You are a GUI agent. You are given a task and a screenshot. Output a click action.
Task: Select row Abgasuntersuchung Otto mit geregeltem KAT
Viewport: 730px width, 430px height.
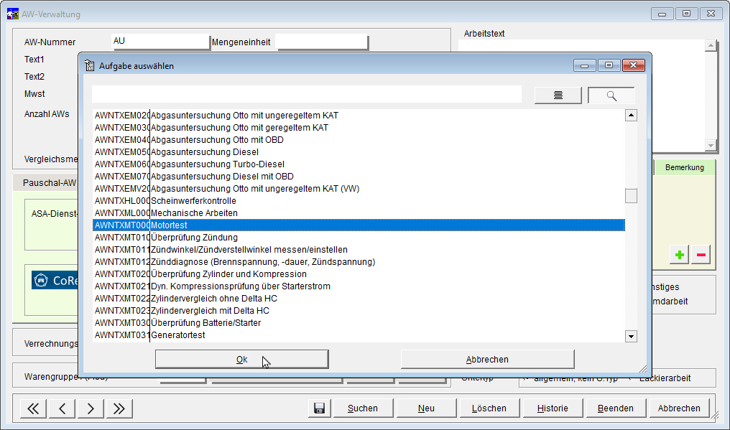click(359, 128)
